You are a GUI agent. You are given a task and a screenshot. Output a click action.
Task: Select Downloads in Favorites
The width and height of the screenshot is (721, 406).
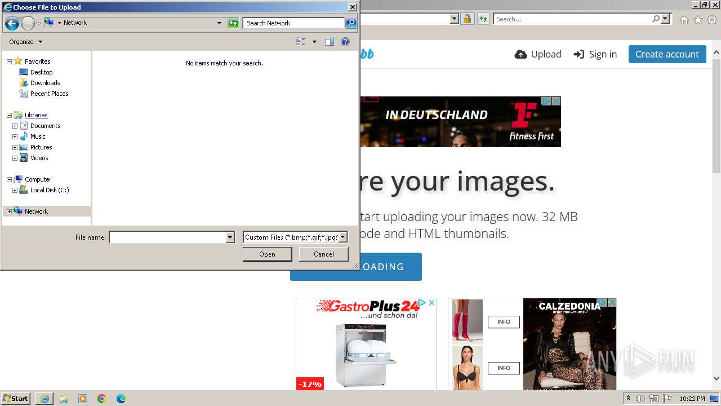coord(45,83)
